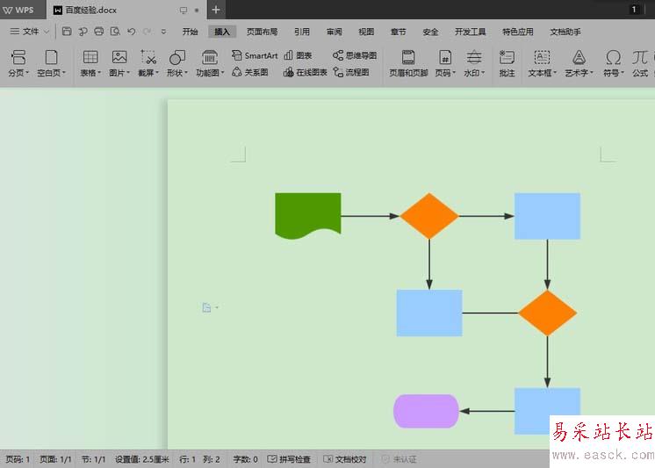Click 页面: 1/1 in the status bar

[x=55, y=459]
